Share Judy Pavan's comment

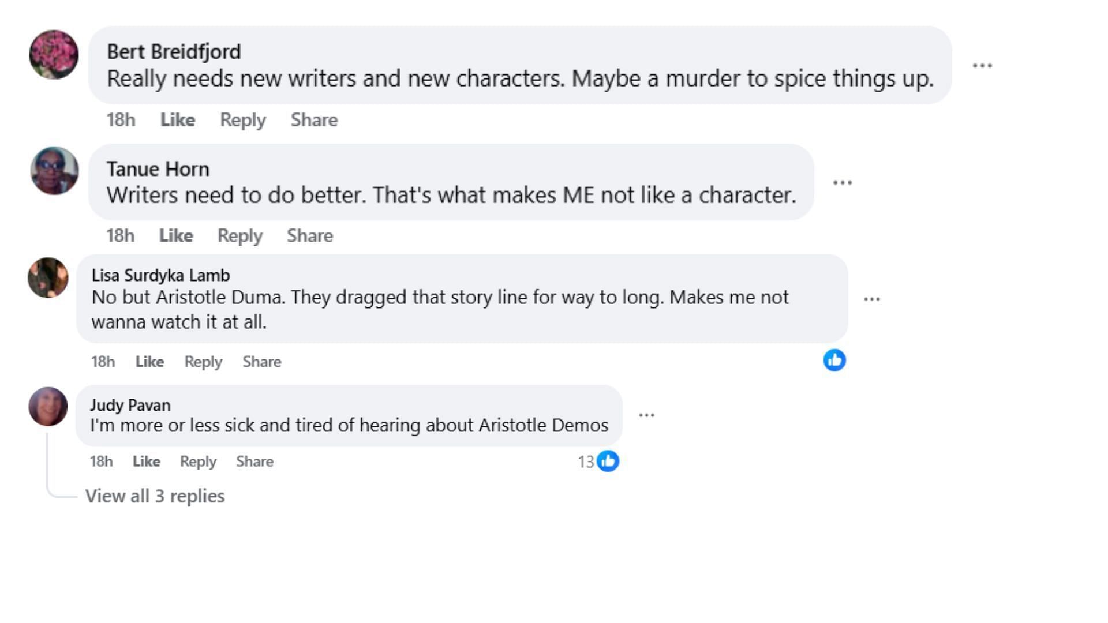coord(254,461)
